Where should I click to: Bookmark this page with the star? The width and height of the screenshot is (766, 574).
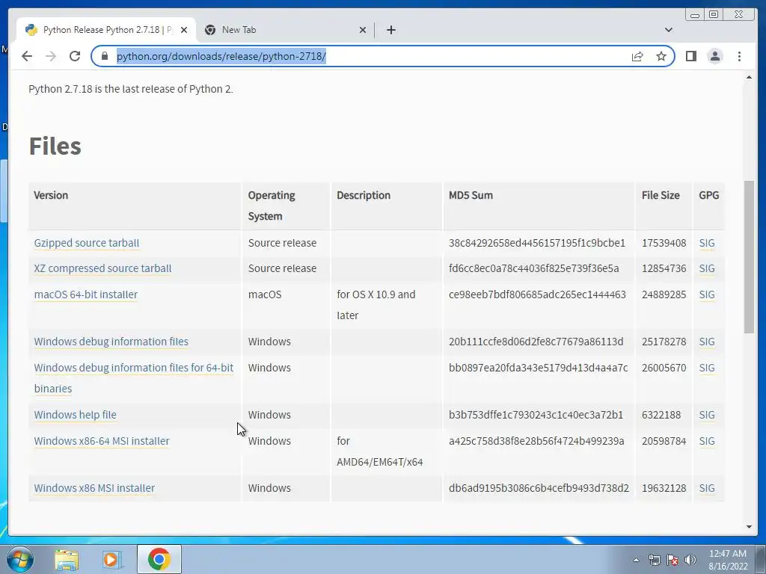coord(661,56)
